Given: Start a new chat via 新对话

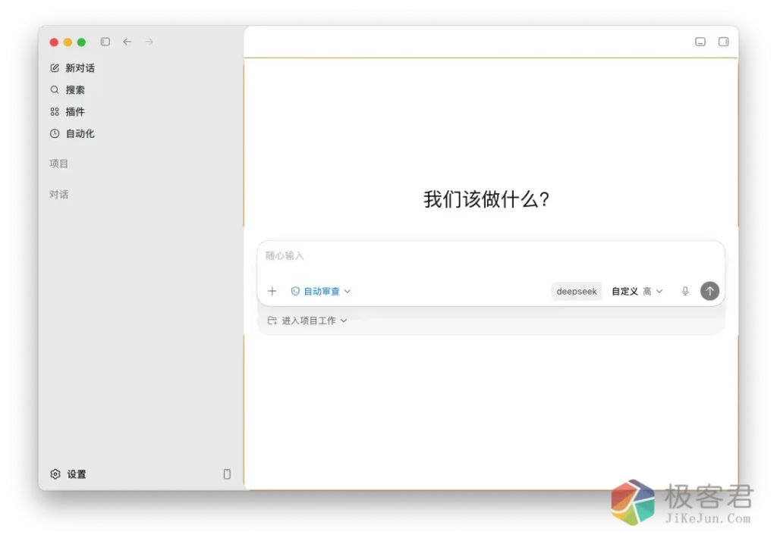Looking at the screenshot, I should pos(72,68).
